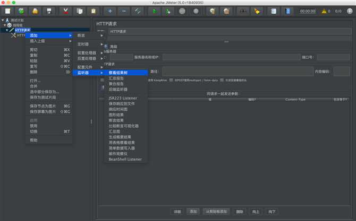This screenshot has width=356, height=221.
Task: Click the Search binoculars toolbar icon
Action: tap(243, 11)
